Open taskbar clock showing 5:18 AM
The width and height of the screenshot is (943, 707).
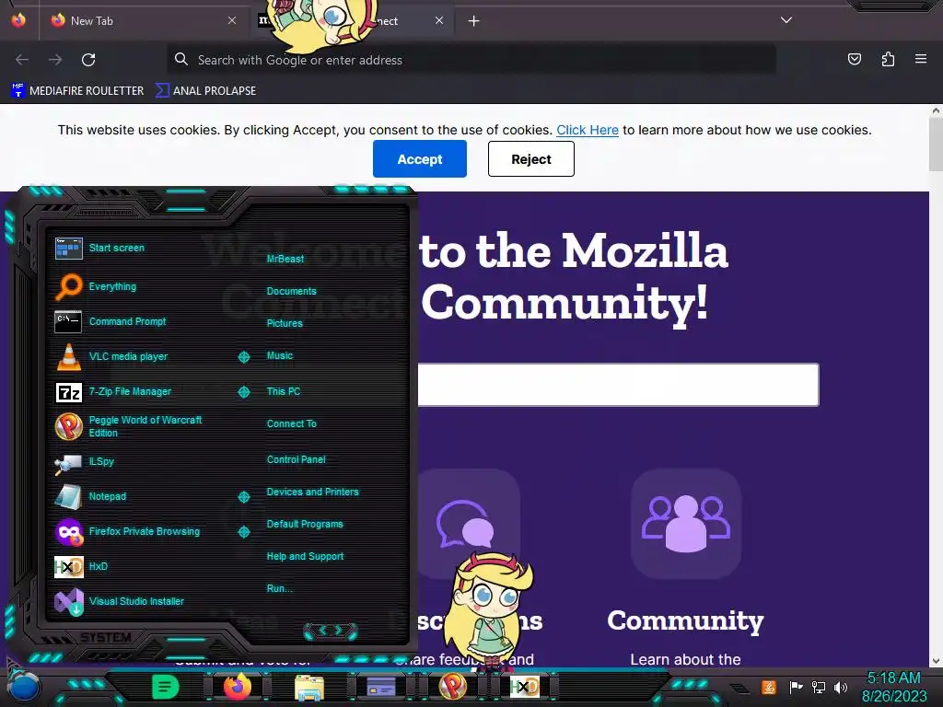point(894,687)
